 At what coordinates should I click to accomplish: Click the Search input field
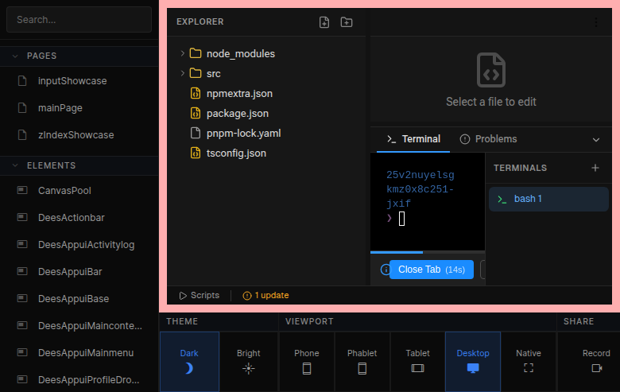[x=79, y=19]
